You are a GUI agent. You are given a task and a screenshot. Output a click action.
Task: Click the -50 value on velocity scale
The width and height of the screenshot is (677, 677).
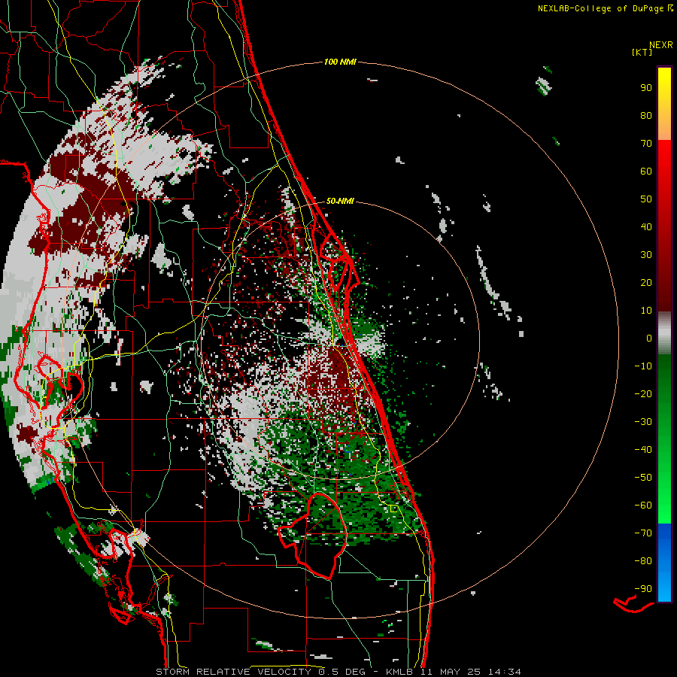643,478
